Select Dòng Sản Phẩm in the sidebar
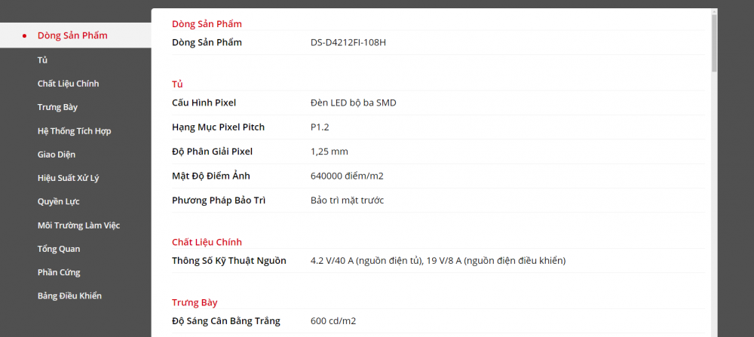The width and height of the screenshot is (754, 337). (x=72, y=35)
